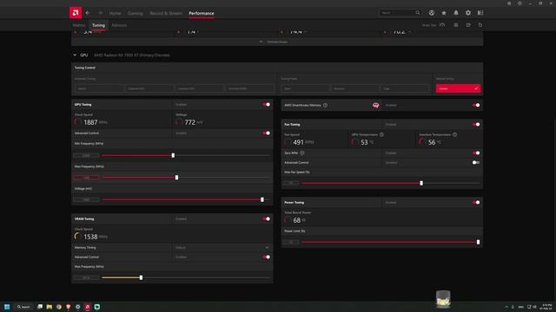Screen dimensions: 556x312
Task: Click the GPU Max Frequency value box
Action: (x=87, y=177)
